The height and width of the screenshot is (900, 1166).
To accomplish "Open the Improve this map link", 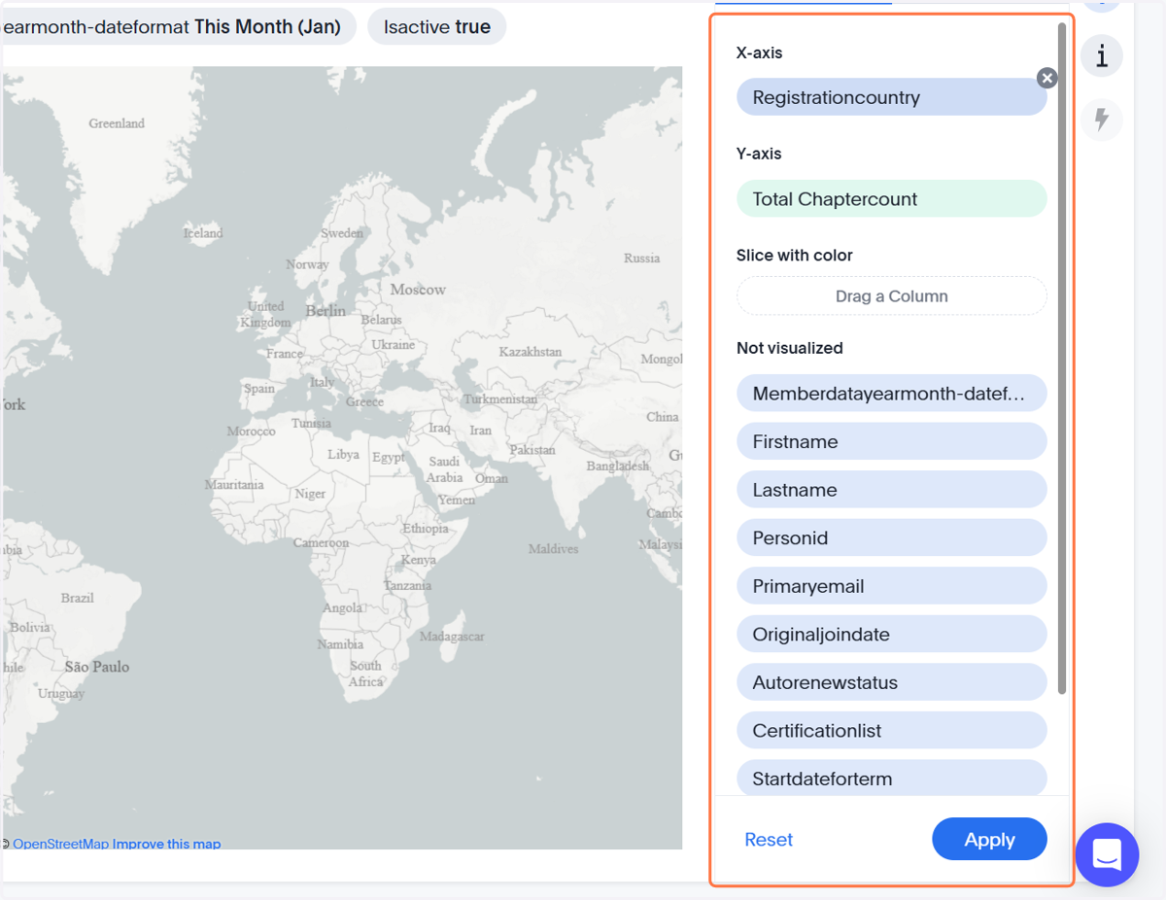I will [x=166, y=844].
